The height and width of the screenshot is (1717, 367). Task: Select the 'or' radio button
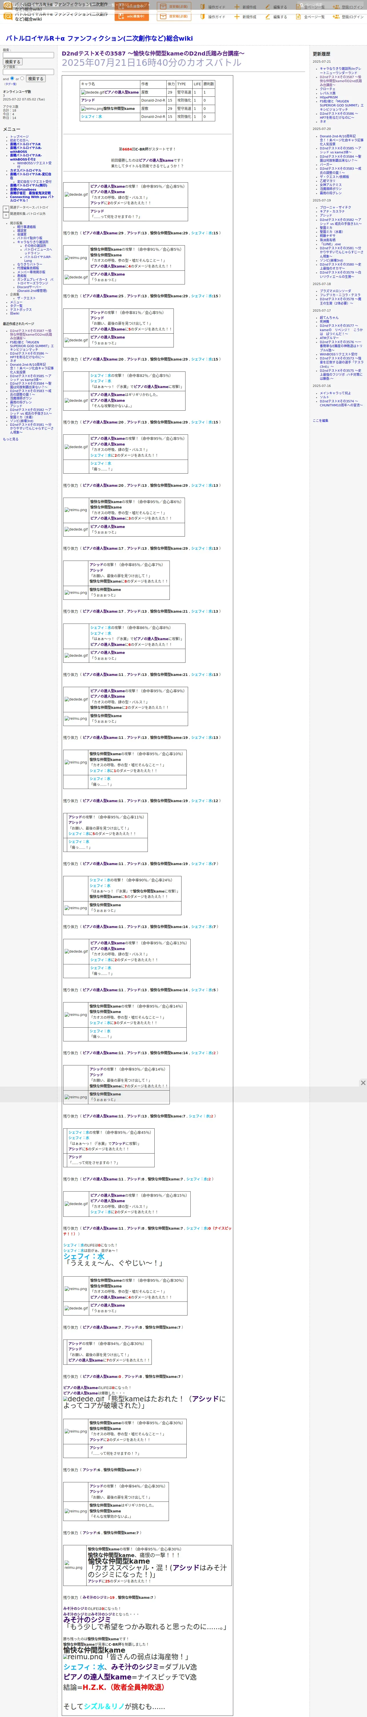click(22, 78)
